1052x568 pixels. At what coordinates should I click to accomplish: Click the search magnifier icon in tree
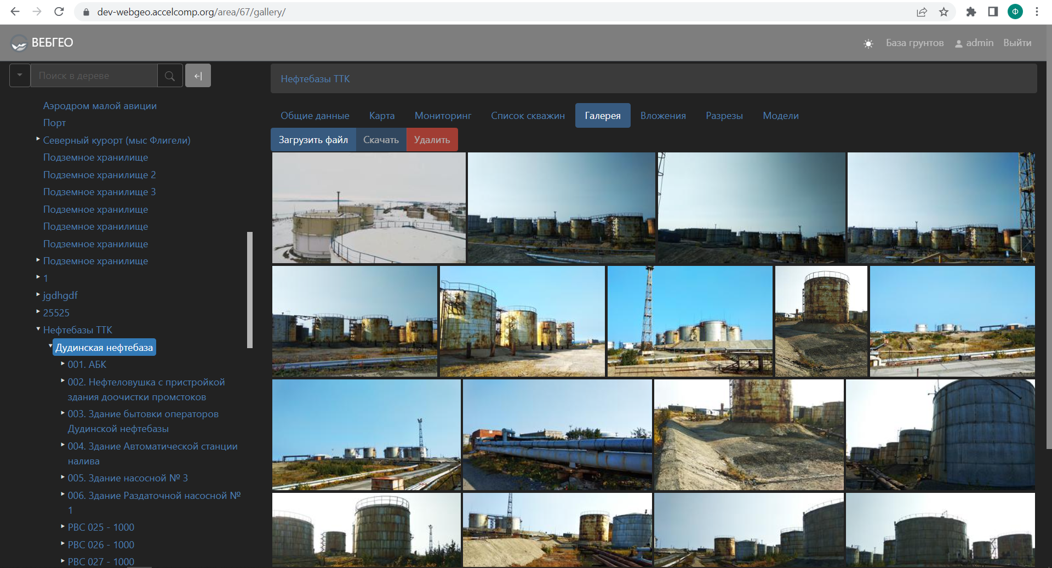[x=170, y=76]
